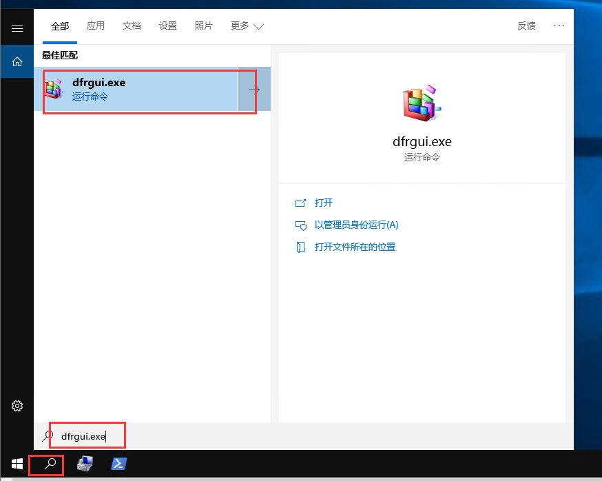Click the Home icon in the left sidebar
The height and width of the screenshot is (481, 602).
(x=17, y=62)
